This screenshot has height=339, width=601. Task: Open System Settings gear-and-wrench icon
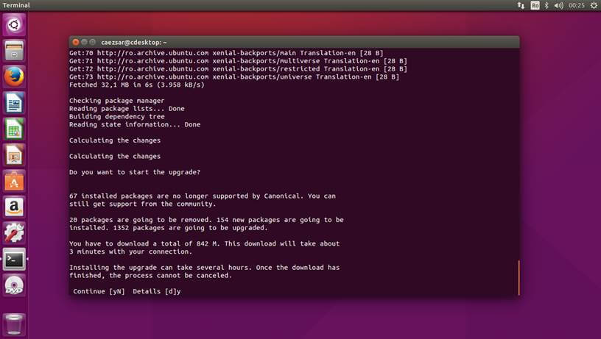[x=14, y=233]
